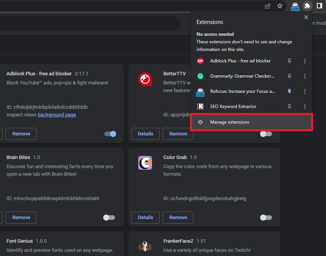Click the FrankerFaceZ dog logo
This screenshot has height=256, width=326.
pyautogui.click(x=145, y=246)
